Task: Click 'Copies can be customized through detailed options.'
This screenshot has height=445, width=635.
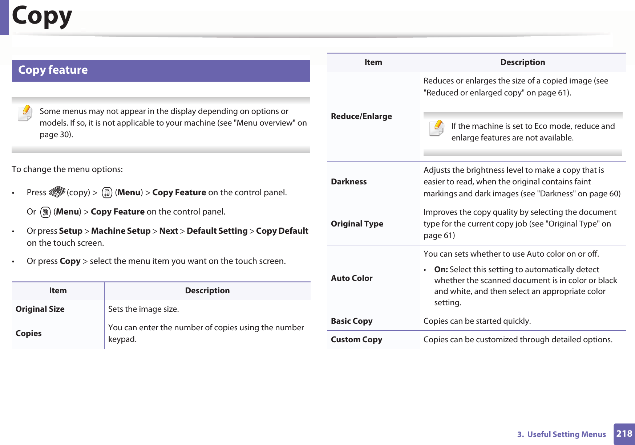Action: [x=518, y=340]
